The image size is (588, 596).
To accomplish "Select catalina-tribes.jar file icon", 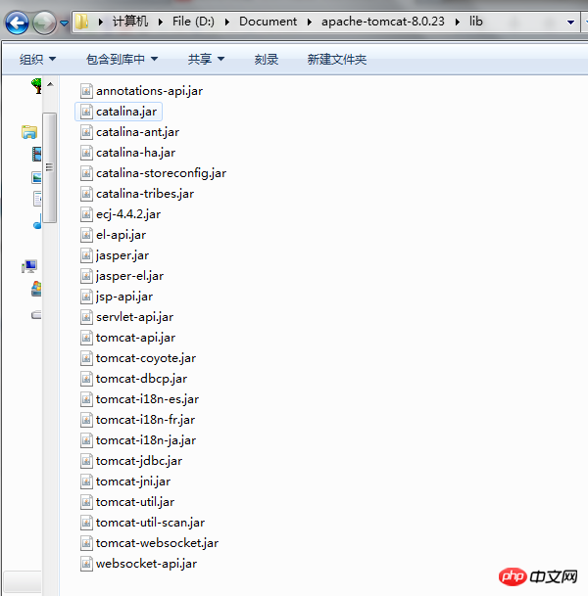I will pyautogui.click(x=86, y=194).
